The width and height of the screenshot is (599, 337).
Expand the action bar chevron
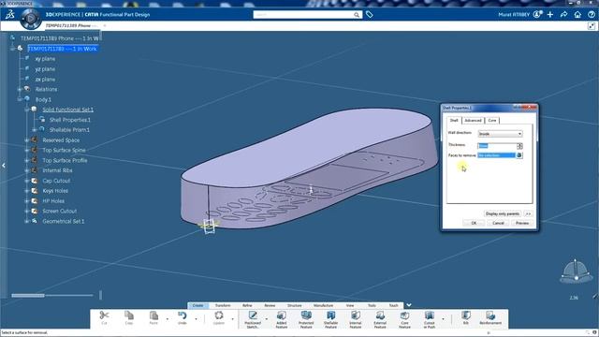coord(409,305)
